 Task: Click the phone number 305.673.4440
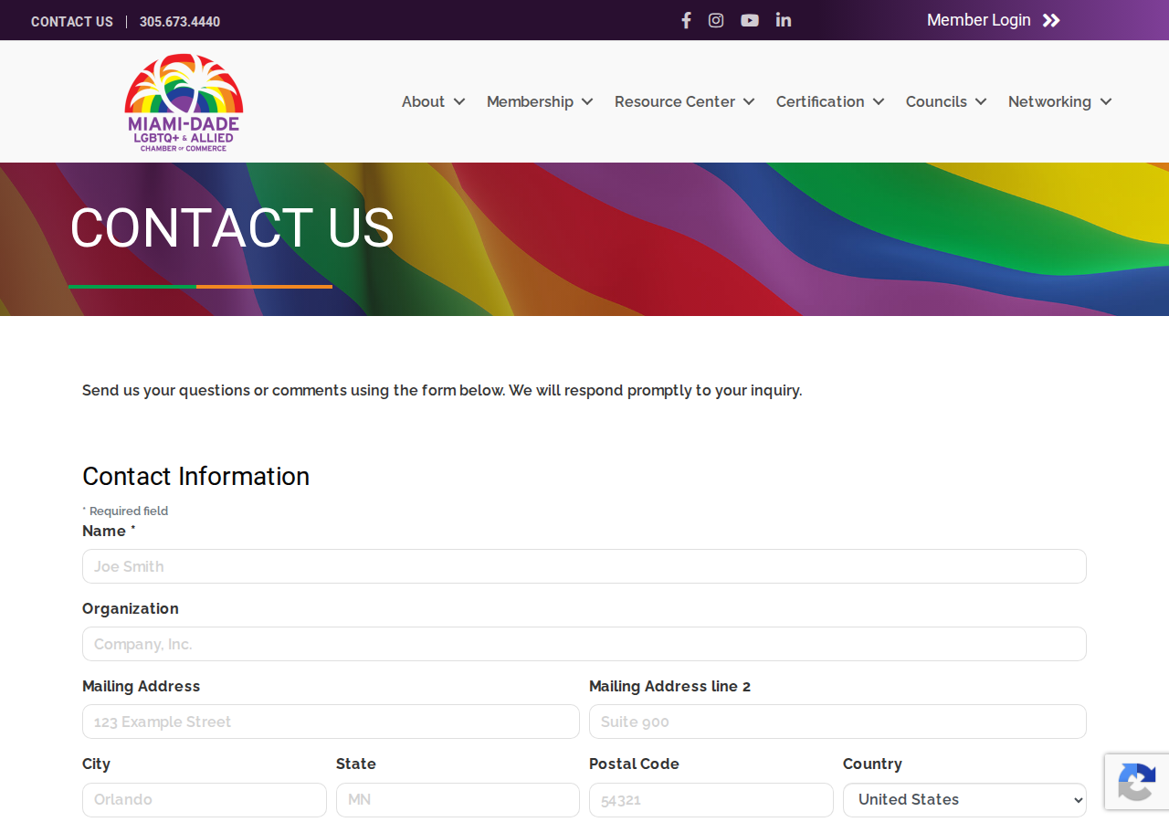180,22
